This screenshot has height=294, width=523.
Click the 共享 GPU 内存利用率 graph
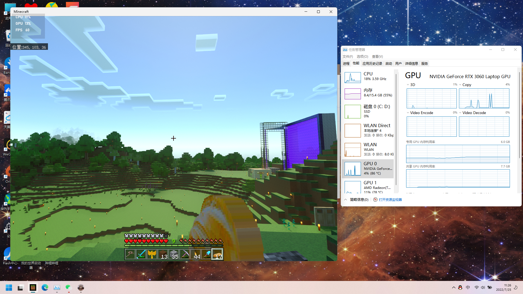458,179
